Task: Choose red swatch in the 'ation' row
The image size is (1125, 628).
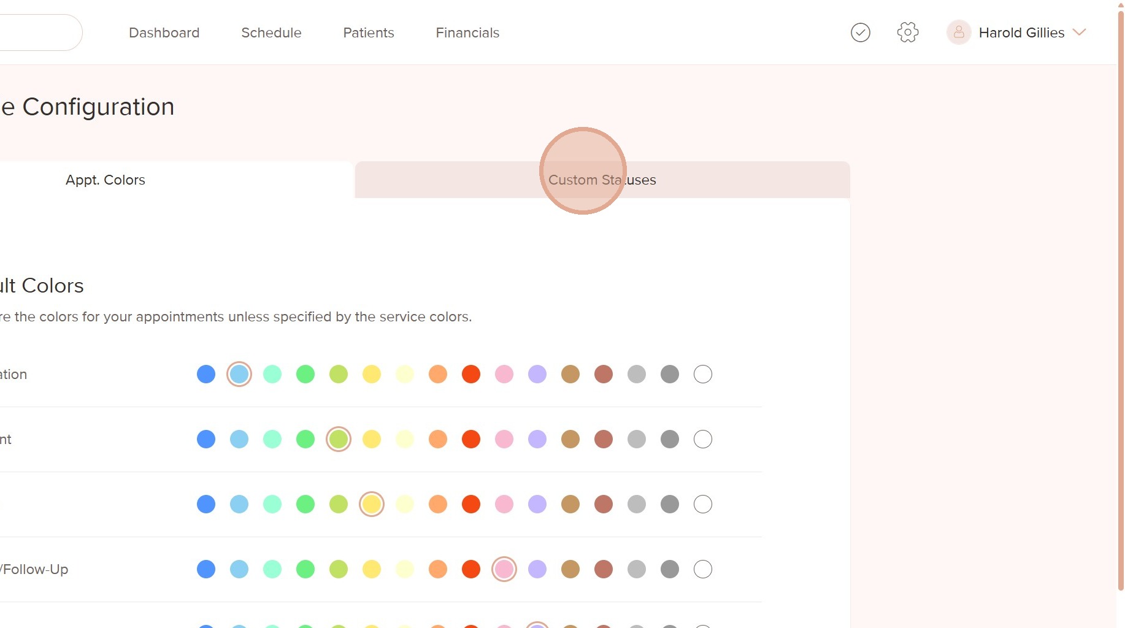Action: point(471,374)
